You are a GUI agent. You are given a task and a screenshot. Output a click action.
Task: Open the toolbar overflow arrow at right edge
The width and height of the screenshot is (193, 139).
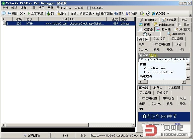point(190,15)
